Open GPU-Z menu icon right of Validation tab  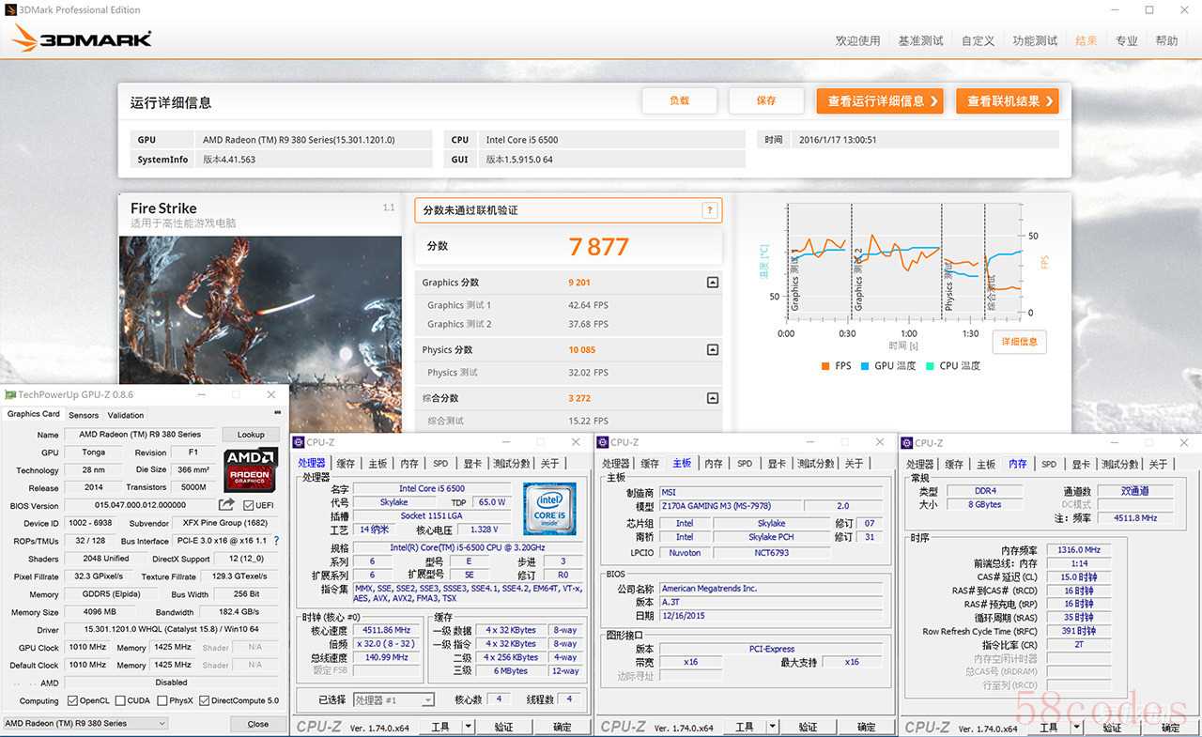point(276,413)
